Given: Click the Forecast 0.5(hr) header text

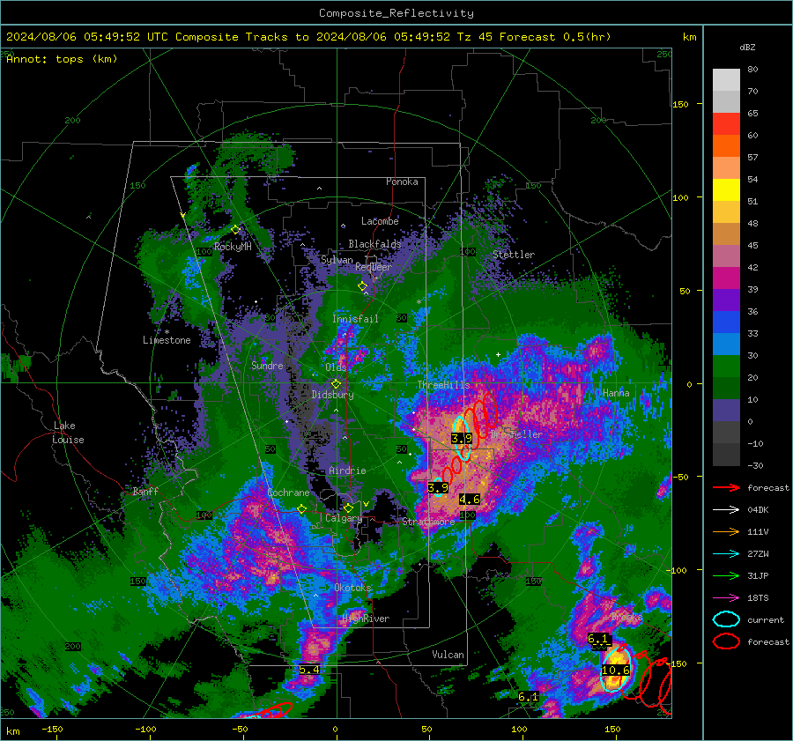Looking at the screenshot, I should pyautogui.click(x=555, y=37).
